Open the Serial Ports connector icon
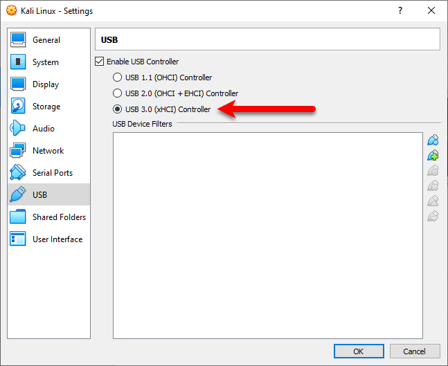 coord(18,172)
